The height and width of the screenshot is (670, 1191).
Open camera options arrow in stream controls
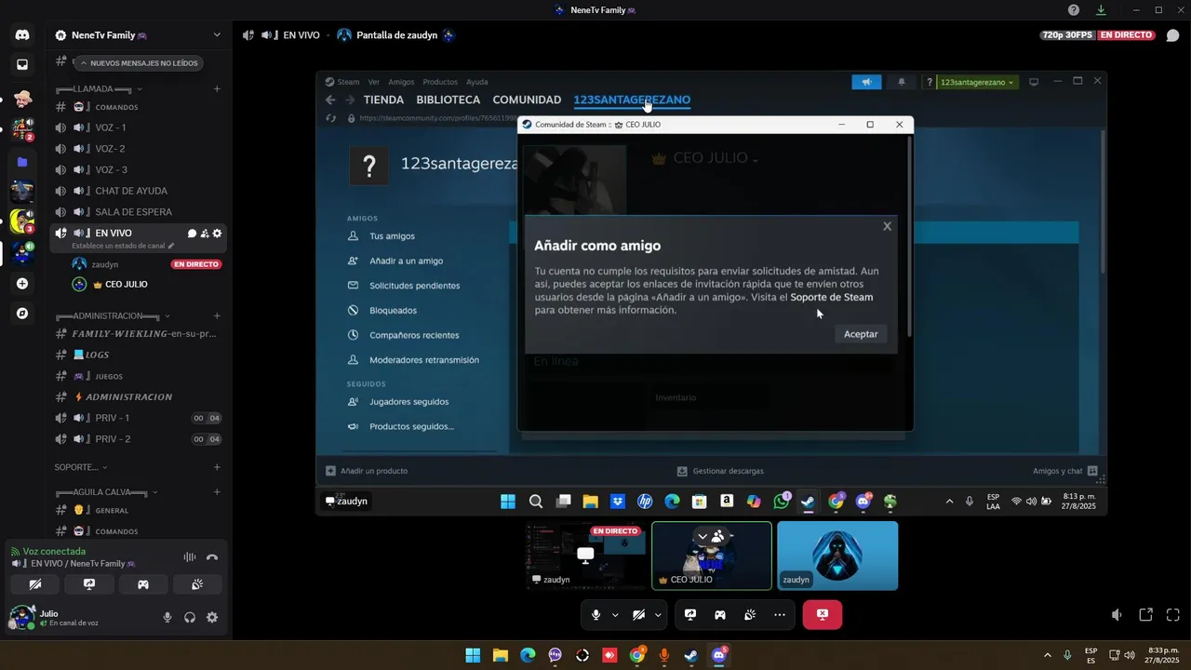658,615
